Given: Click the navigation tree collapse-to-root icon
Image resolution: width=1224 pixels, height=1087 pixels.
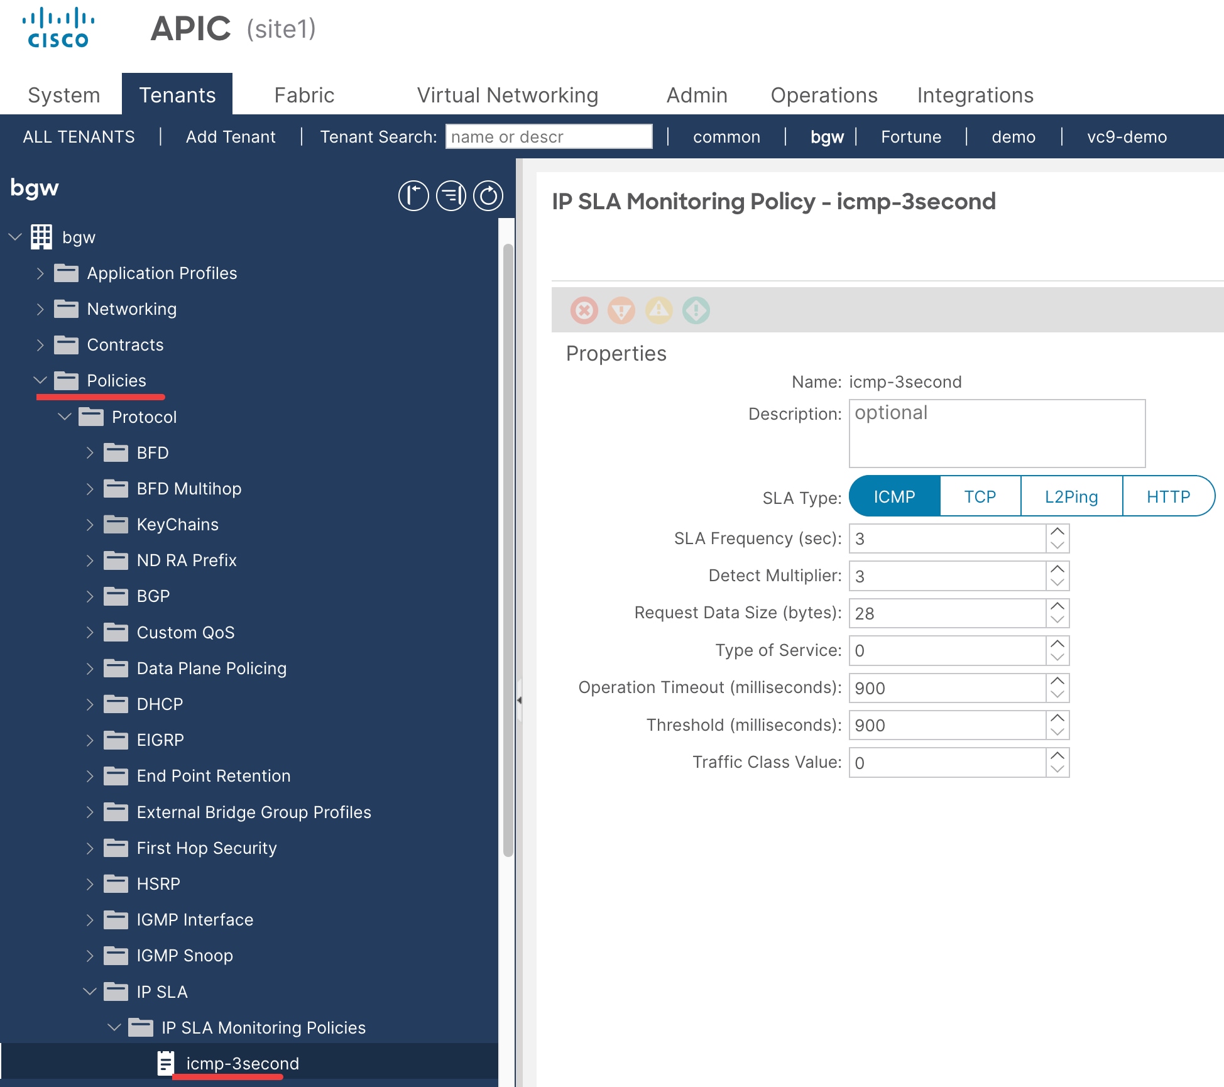Looking at the screenshot, I should tap(413, 195).
